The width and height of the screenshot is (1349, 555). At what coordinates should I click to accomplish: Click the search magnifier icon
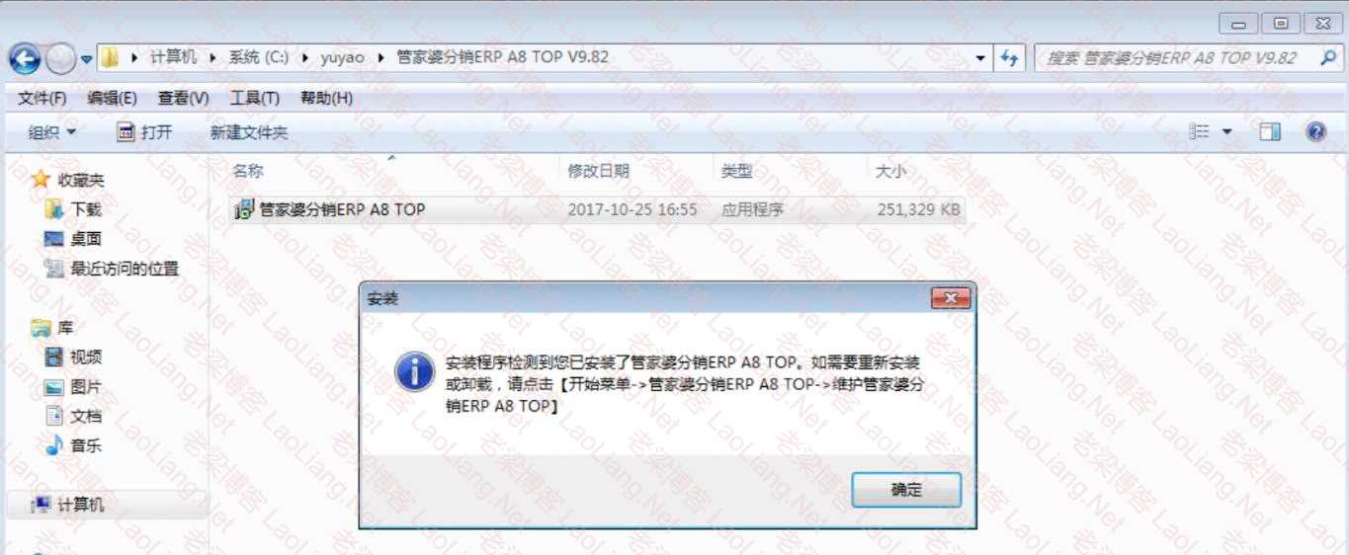[1327, 57]
